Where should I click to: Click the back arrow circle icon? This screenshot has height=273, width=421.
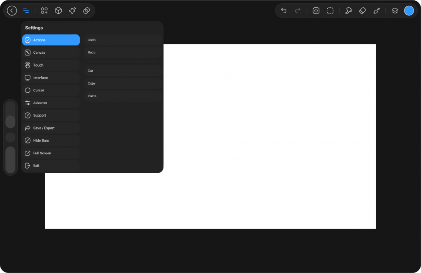[x=12, y=11]
